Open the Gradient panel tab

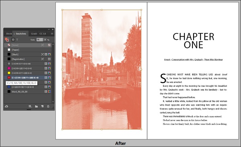click(34, 34)
